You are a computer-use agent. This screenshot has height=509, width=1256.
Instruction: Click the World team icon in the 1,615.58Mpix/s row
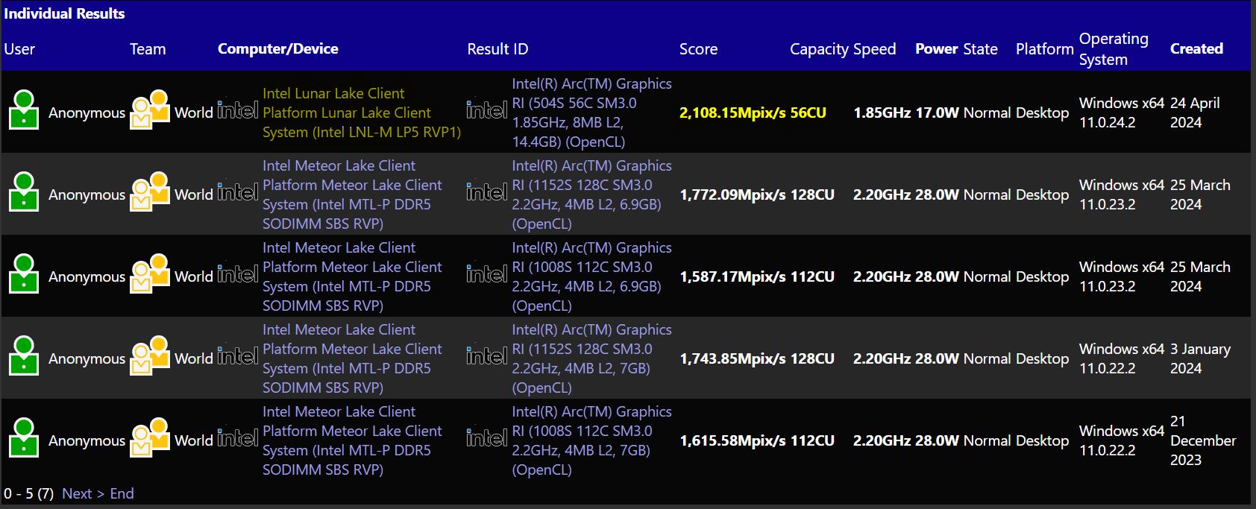150,438
